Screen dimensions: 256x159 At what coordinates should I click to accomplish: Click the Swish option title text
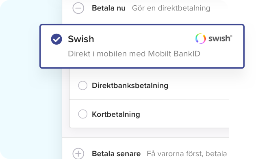click(81, 39)
